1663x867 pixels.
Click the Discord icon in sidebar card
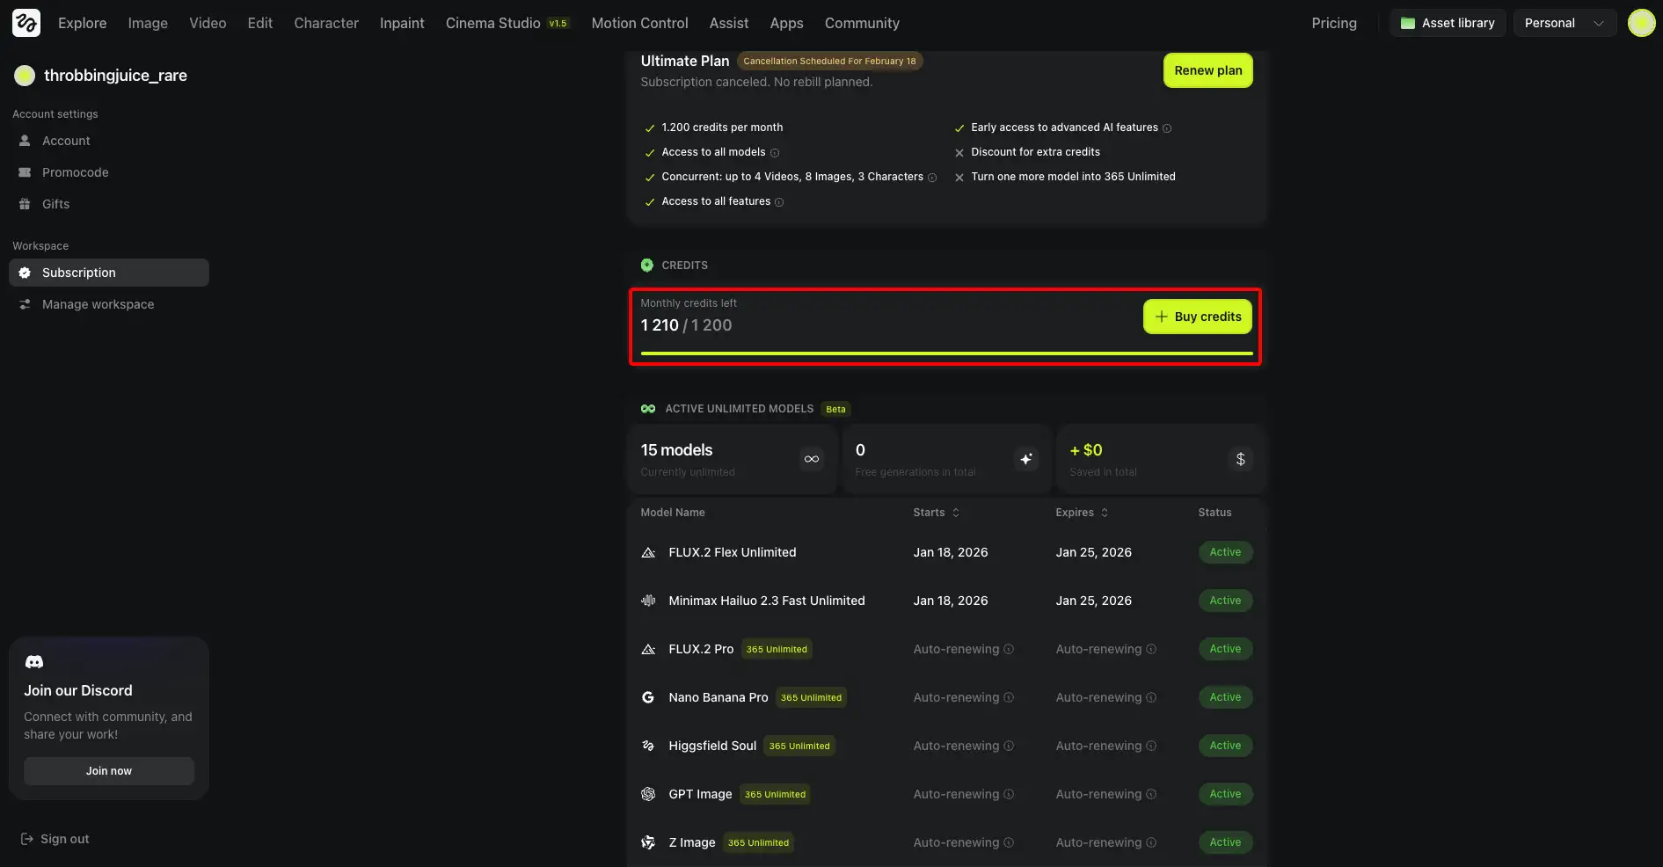coord(34,662)
